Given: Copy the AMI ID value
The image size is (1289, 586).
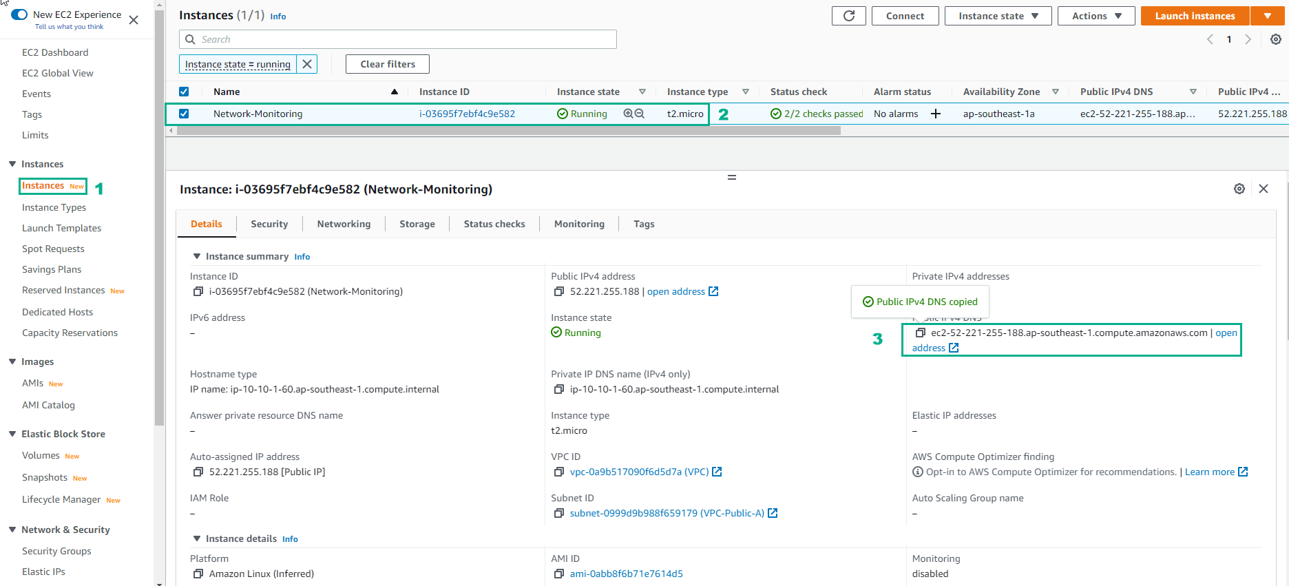Looking at the screenshot, I should [x=559, y=574].
